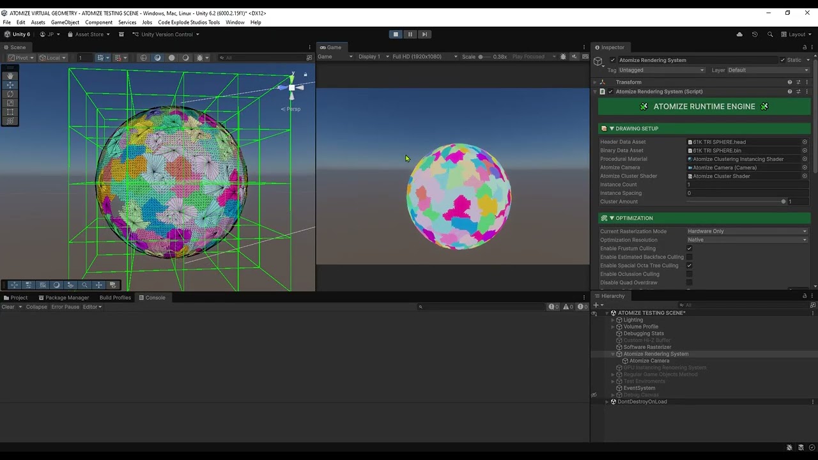Open Full HD resolution dropdown in Game view
Screen dimensions: 818x460
click(424, 57)
